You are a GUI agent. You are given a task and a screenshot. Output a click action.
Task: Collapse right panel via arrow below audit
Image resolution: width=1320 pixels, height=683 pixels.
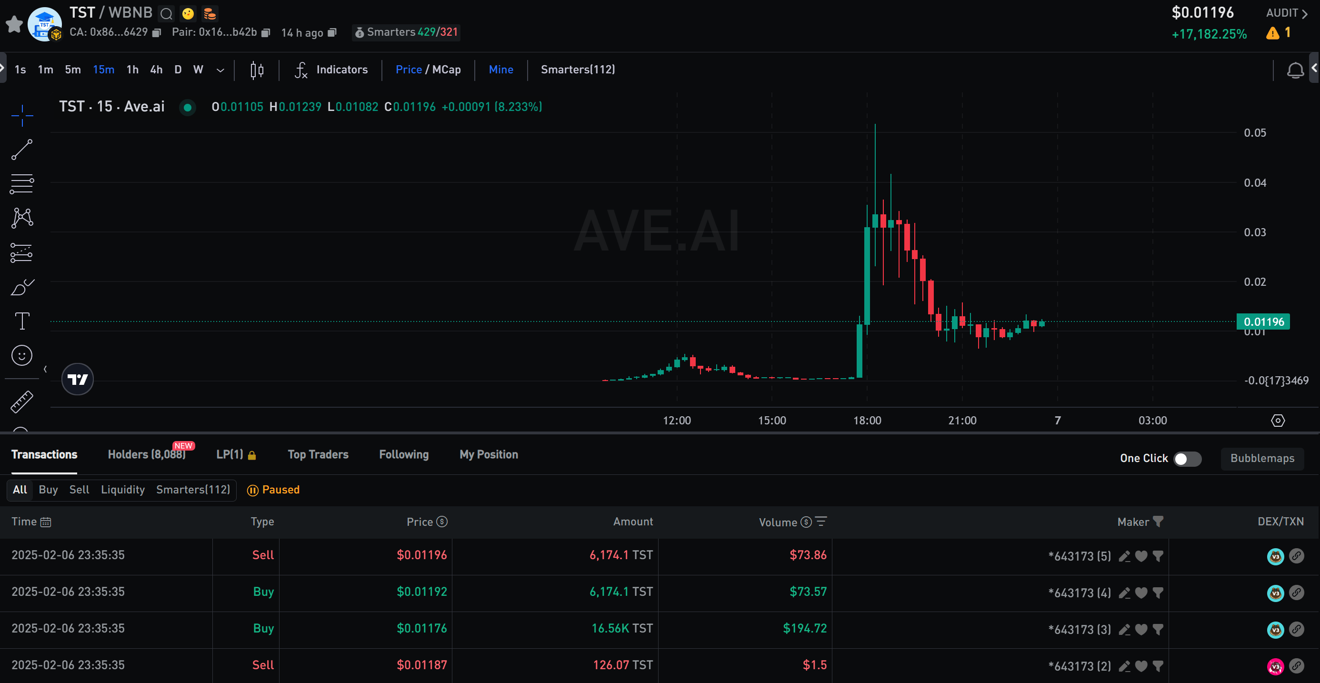1315,67
